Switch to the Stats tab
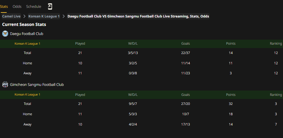 (x=4, y=7)
